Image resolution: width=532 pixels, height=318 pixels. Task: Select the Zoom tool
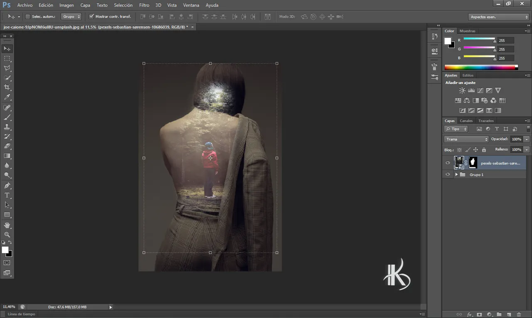(x=7, y=235)
